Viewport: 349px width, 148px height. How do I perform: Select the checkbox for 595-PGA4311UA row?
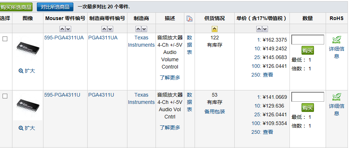tap(5, 39)
